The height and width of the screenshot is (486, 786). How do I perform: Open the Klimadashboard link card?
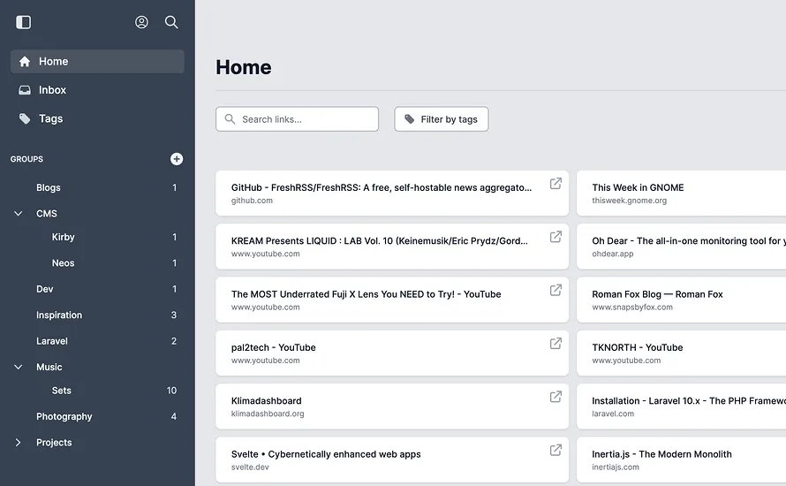click(392, 406)
